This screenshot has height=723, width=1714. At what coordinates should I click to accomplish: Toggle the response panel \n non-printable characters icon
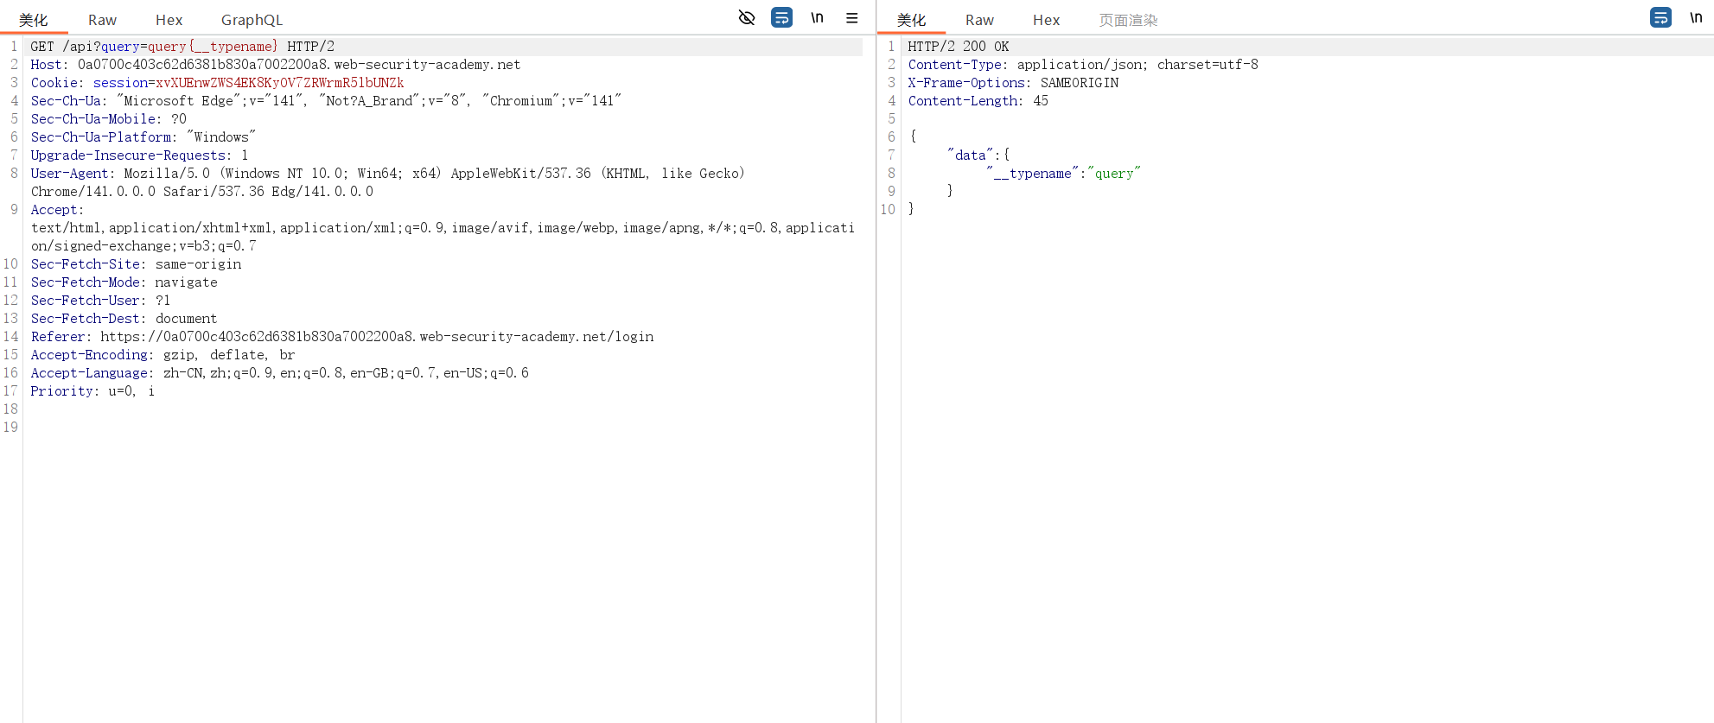pos(1696,17)
